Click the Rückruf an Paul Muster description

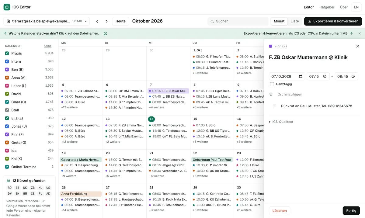[316, 106]
